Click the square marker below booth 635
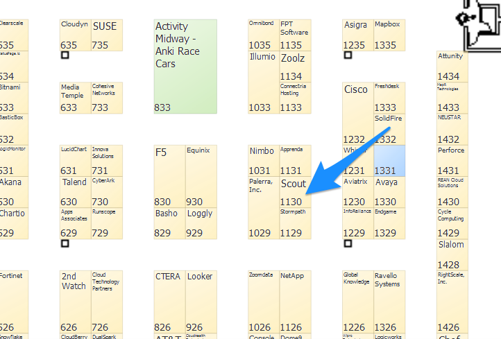The height and width of the screenshot is (339, 501). point(65,55)
